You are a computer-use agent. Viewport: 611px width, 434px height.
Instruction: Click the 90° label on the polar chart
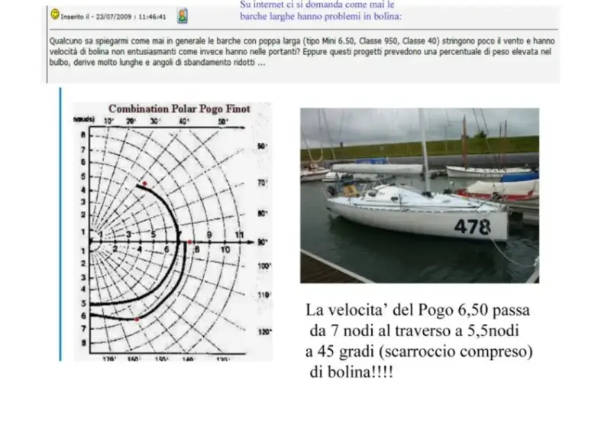[x=262, y=242]
